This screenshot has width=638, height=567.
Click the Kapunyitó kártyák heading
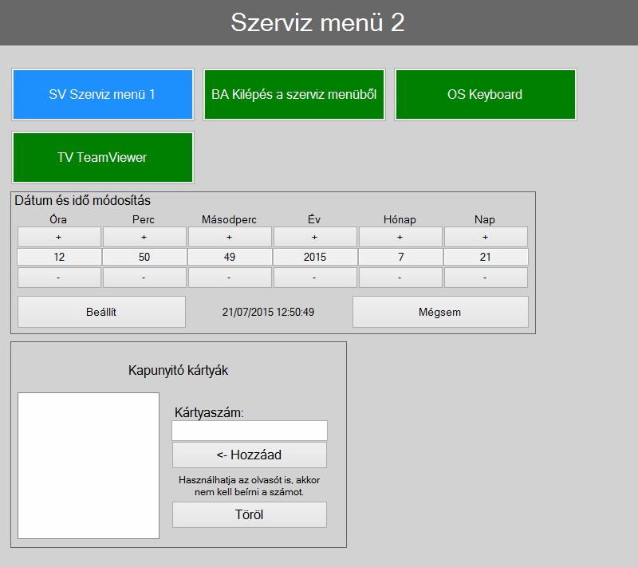[x=178, y=371]
